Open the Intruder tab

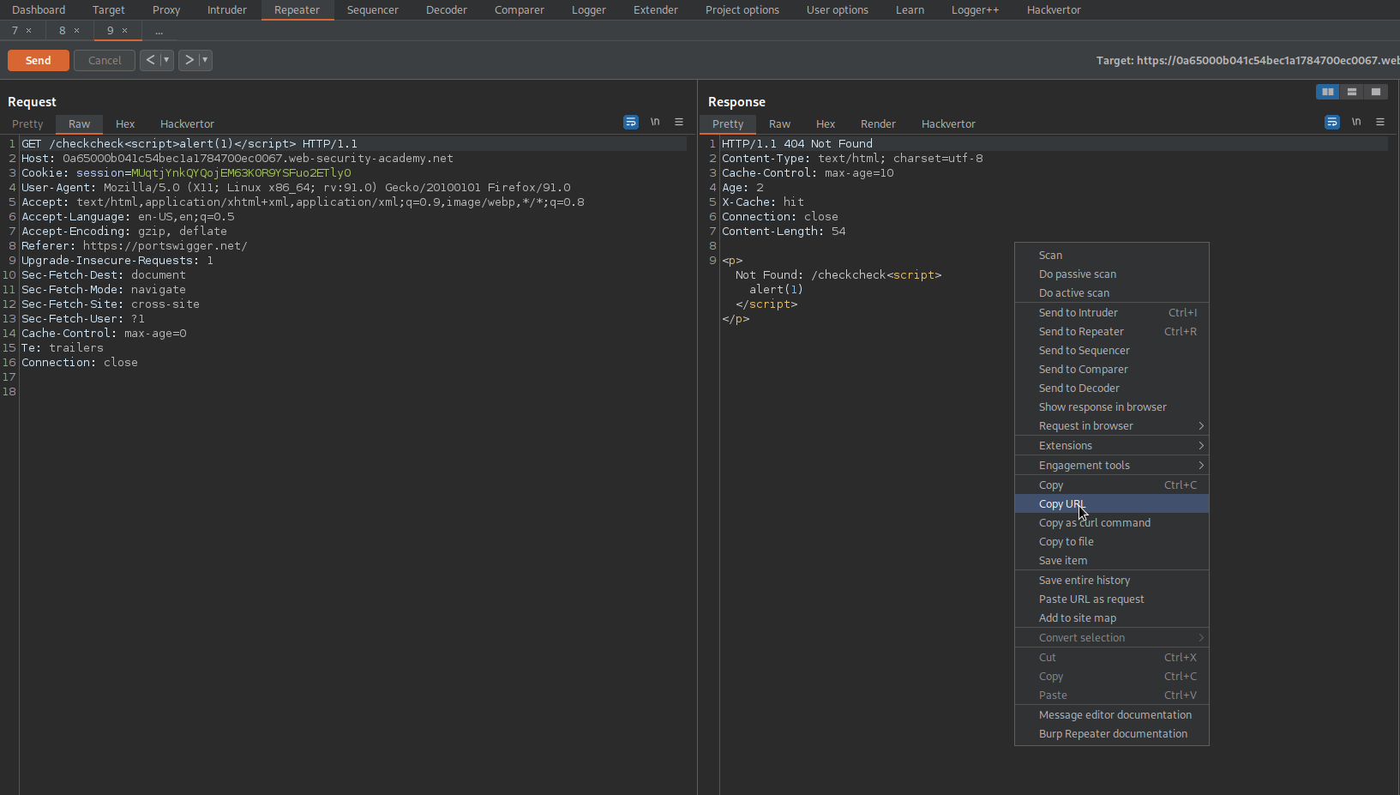[x=227, y=10]
